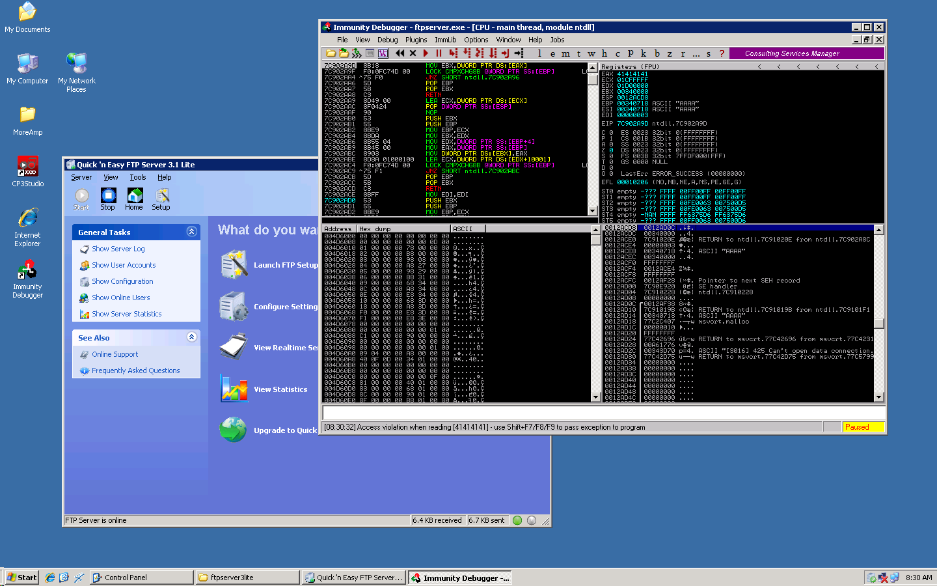
Task: Open the Options menu in Immunity Debugger
Action: pos(476,40)
